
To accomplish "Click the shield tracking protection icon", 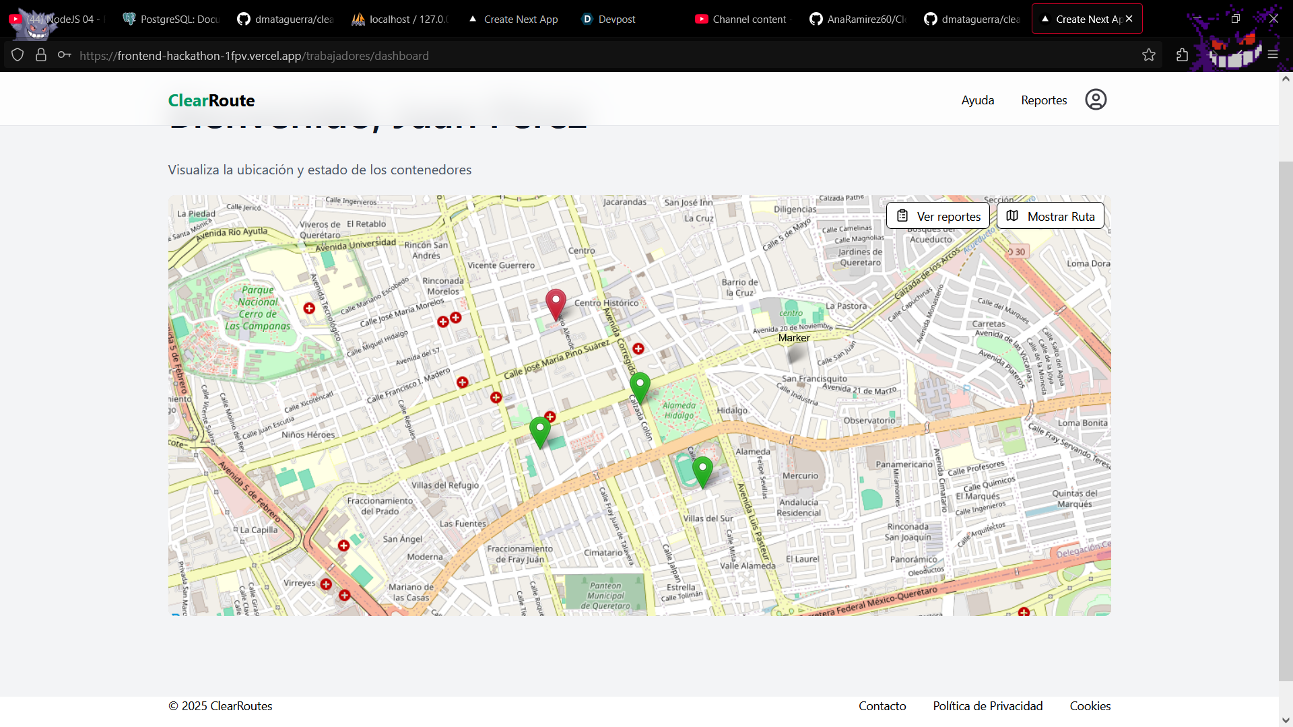I will (x=18, y=55).
